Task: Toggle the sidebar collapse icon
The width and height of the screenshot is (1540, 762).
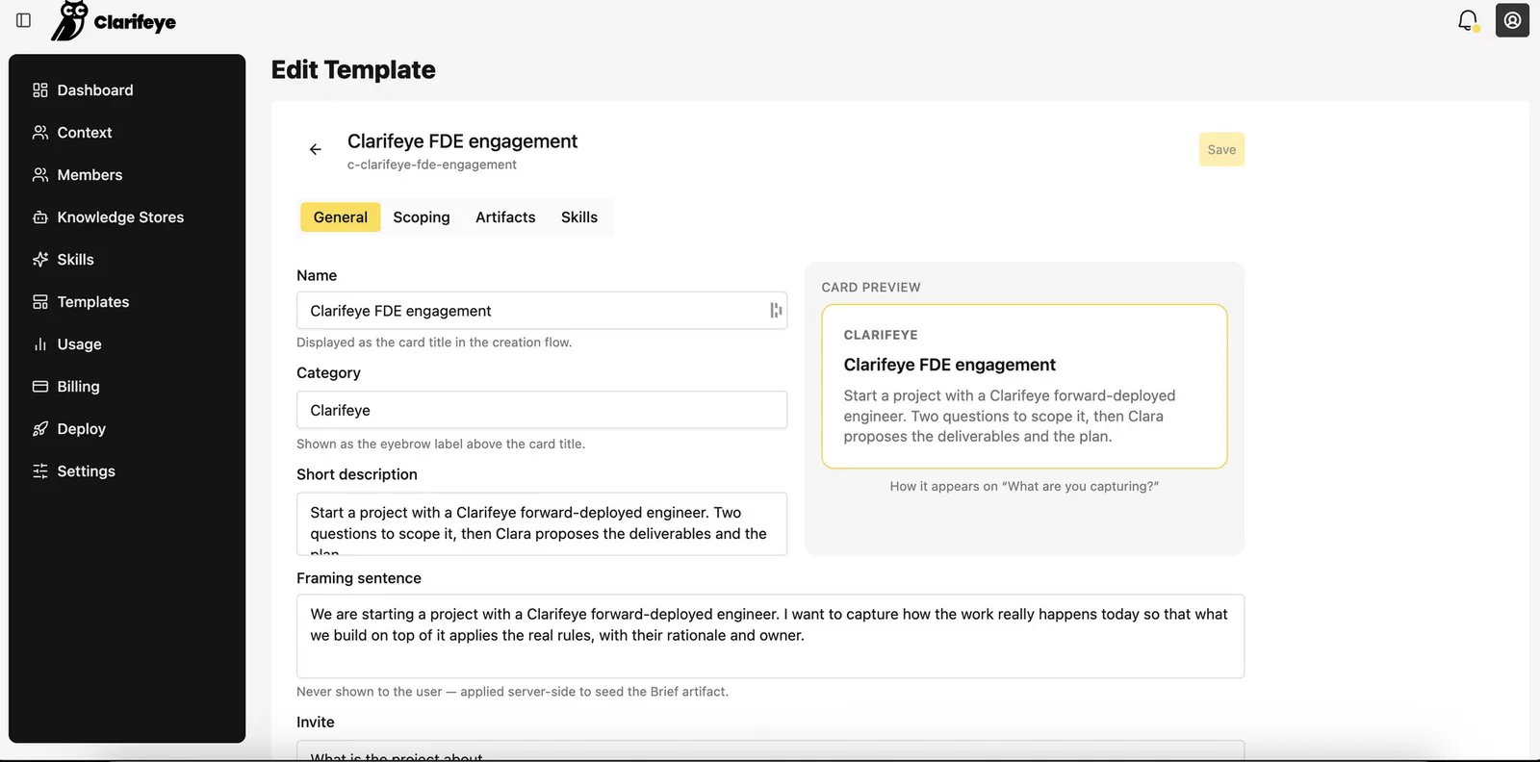Action: (24, 20)
